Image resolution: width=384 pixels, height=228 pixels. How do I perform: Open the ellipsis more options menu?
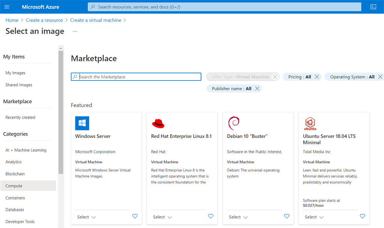(75, 31)
